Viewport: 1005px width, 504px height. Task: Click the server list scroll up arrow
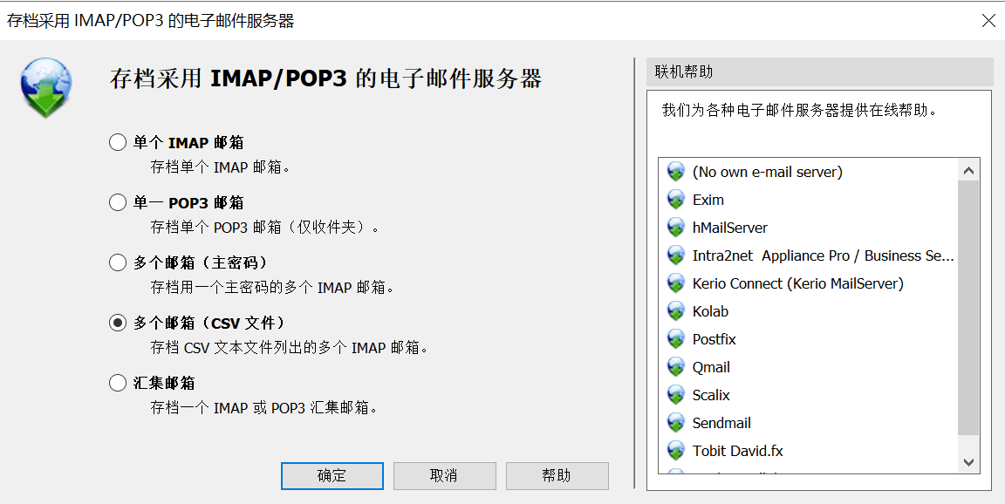click(x=968, y=170)
